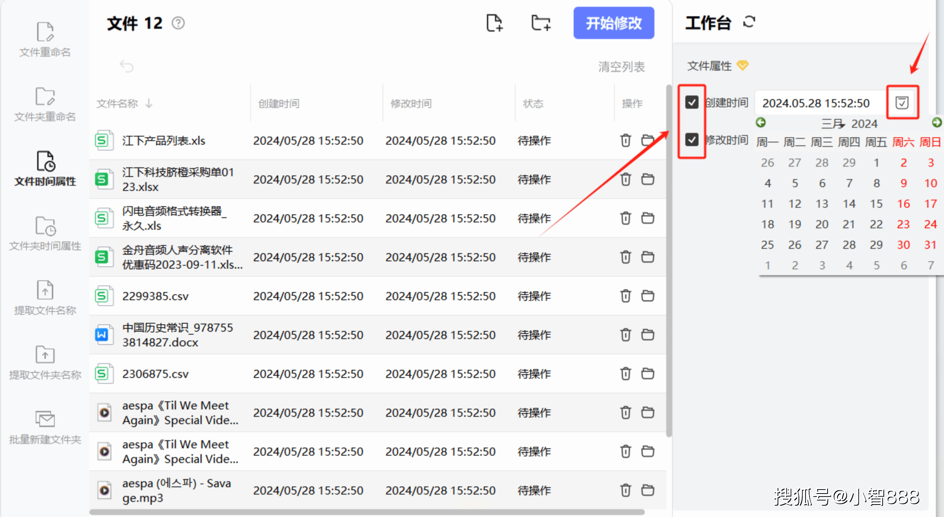The width and height of the screenshot is (944, 517).
Task: Click the add files icon at top
Action: click(494, 23)
